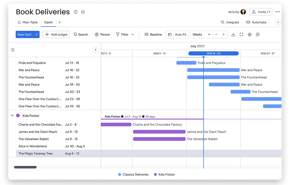290x185 pixels.
Task: Collapse the Kids Fiction group
Action: click(12, 116)
